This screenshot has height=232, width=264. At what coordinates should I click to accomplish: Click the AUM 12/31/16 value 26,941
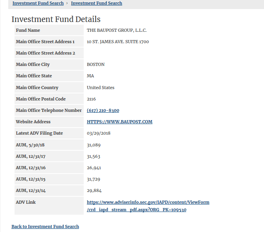click(93, 168)
